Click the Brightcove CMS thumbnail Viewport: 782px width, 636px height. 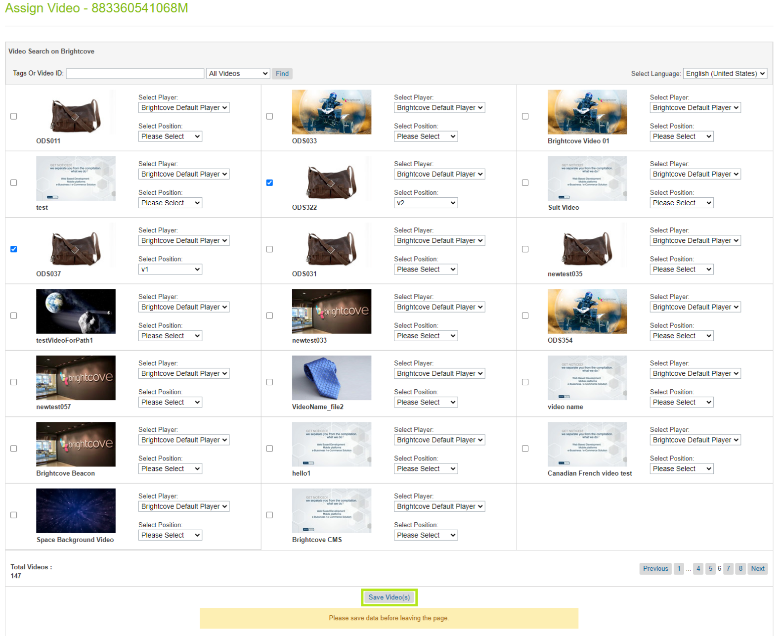pos(332,511)
